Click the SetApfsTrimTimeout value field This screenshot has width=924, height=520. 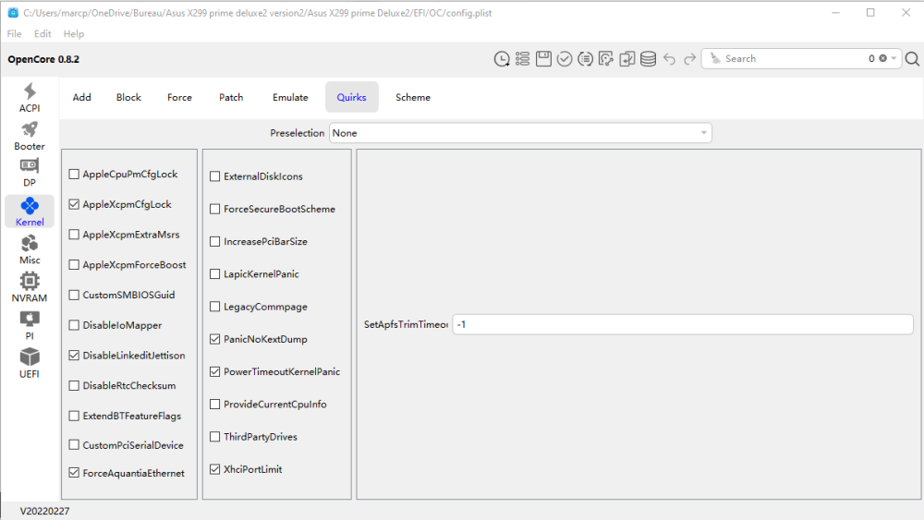683,324
